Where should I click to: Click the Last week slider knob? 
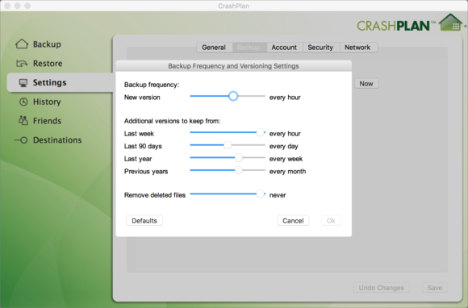261,132
